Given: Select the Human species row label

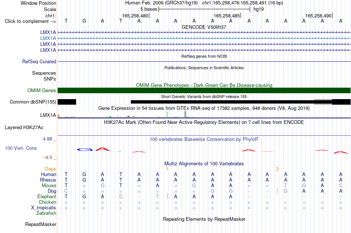Looking at the screenshot, I should (x=48, y=174).
